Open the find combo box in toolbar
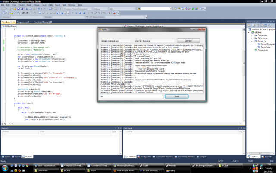Screen dimensions: 276x173 coord(156,9)
